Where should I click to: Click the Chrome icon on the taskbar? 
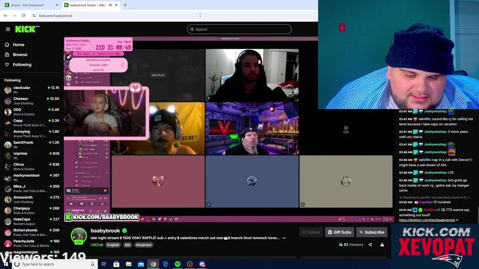(x=153, y=264)
